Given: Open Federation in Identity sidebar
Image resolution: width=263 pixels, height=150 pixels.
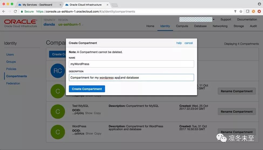Looking at the screenshot, I should (13, 83).
